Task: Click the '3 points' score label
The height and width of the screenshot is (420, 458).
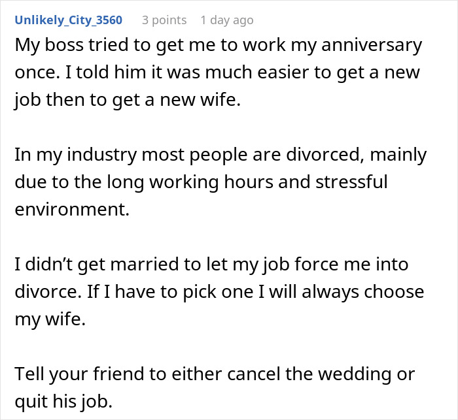Action: 165,20
